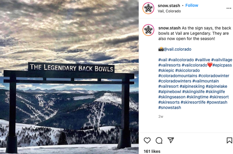Image resolution: width=233 pixels, height=154 pixels.
Task: Open the #skicolorado hashtag
Action: 187,70
